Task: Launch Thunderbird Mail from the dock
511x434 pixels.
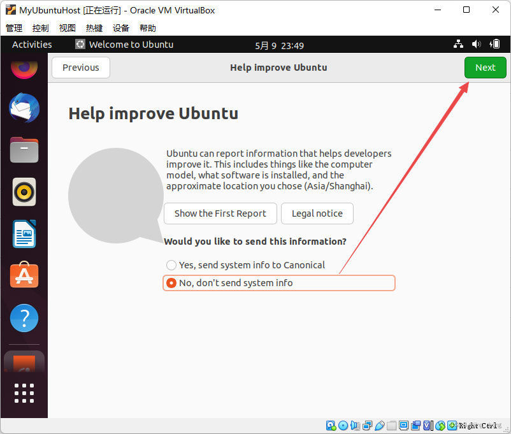Action: 24,108
